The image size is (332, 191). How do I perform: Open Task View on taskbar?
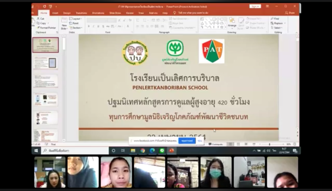click(x=123, y=150)
